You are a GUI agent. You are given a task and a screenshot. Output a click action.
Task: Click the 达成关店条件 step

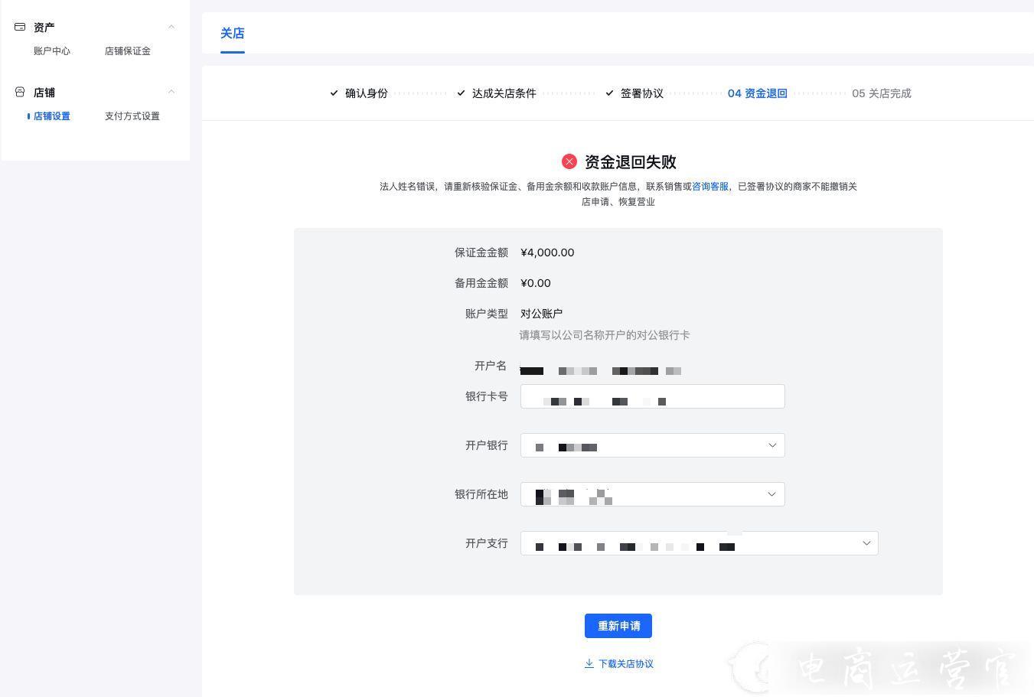[497, 93]
